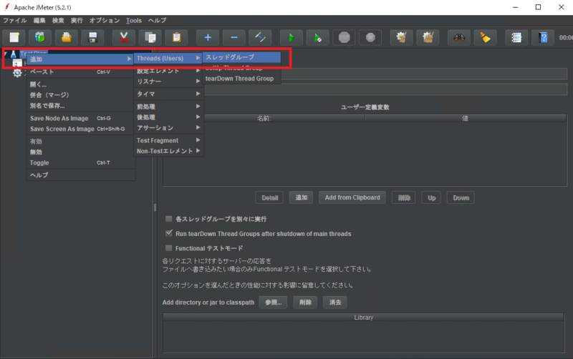Expand all nodes with plus icon
Viewport: 573px width, 359px height.
[x=208, y=38]
